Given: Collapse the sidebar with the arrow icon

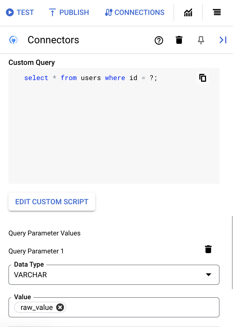Looking at the screenshot, I should click(x=223, y=40).
